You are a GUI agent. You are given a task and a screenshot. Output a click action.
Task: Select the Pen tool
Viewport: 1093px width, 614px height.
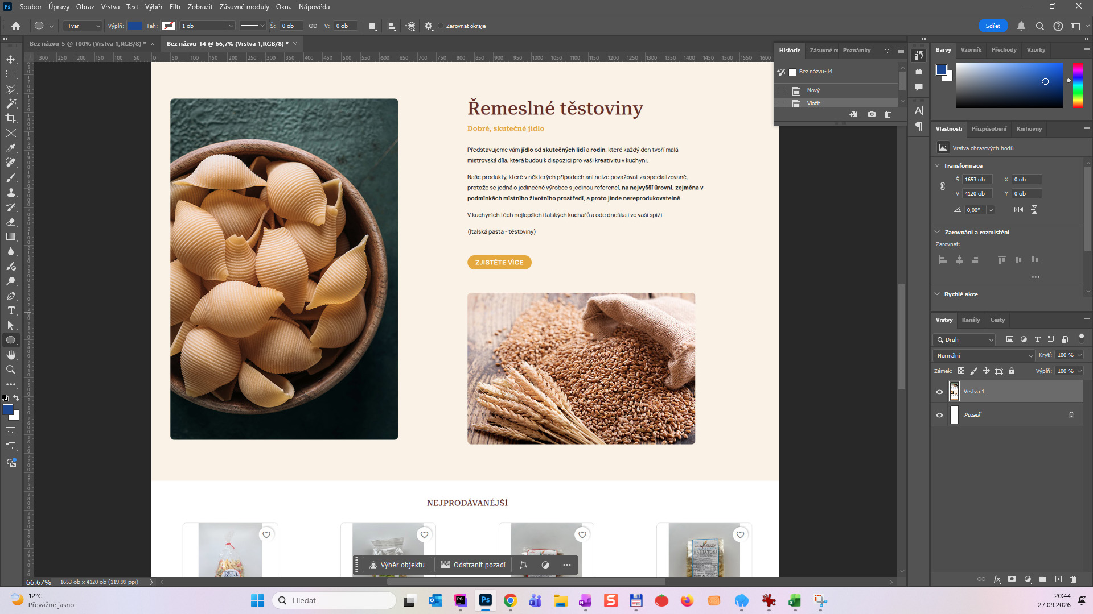click(x=11, y=296)
